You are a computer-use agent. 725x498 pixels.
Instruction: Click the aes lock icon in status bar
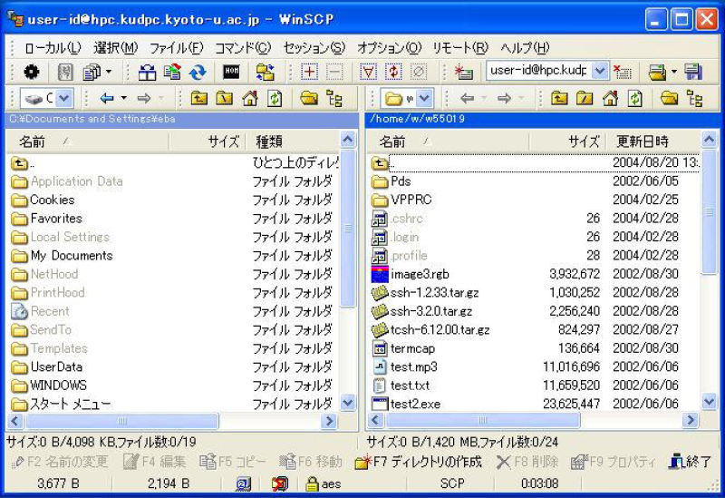click(x=313, y=483)
